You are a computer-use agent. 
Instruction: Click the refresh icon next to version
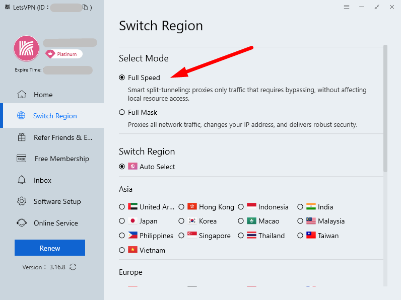[73, 267]
